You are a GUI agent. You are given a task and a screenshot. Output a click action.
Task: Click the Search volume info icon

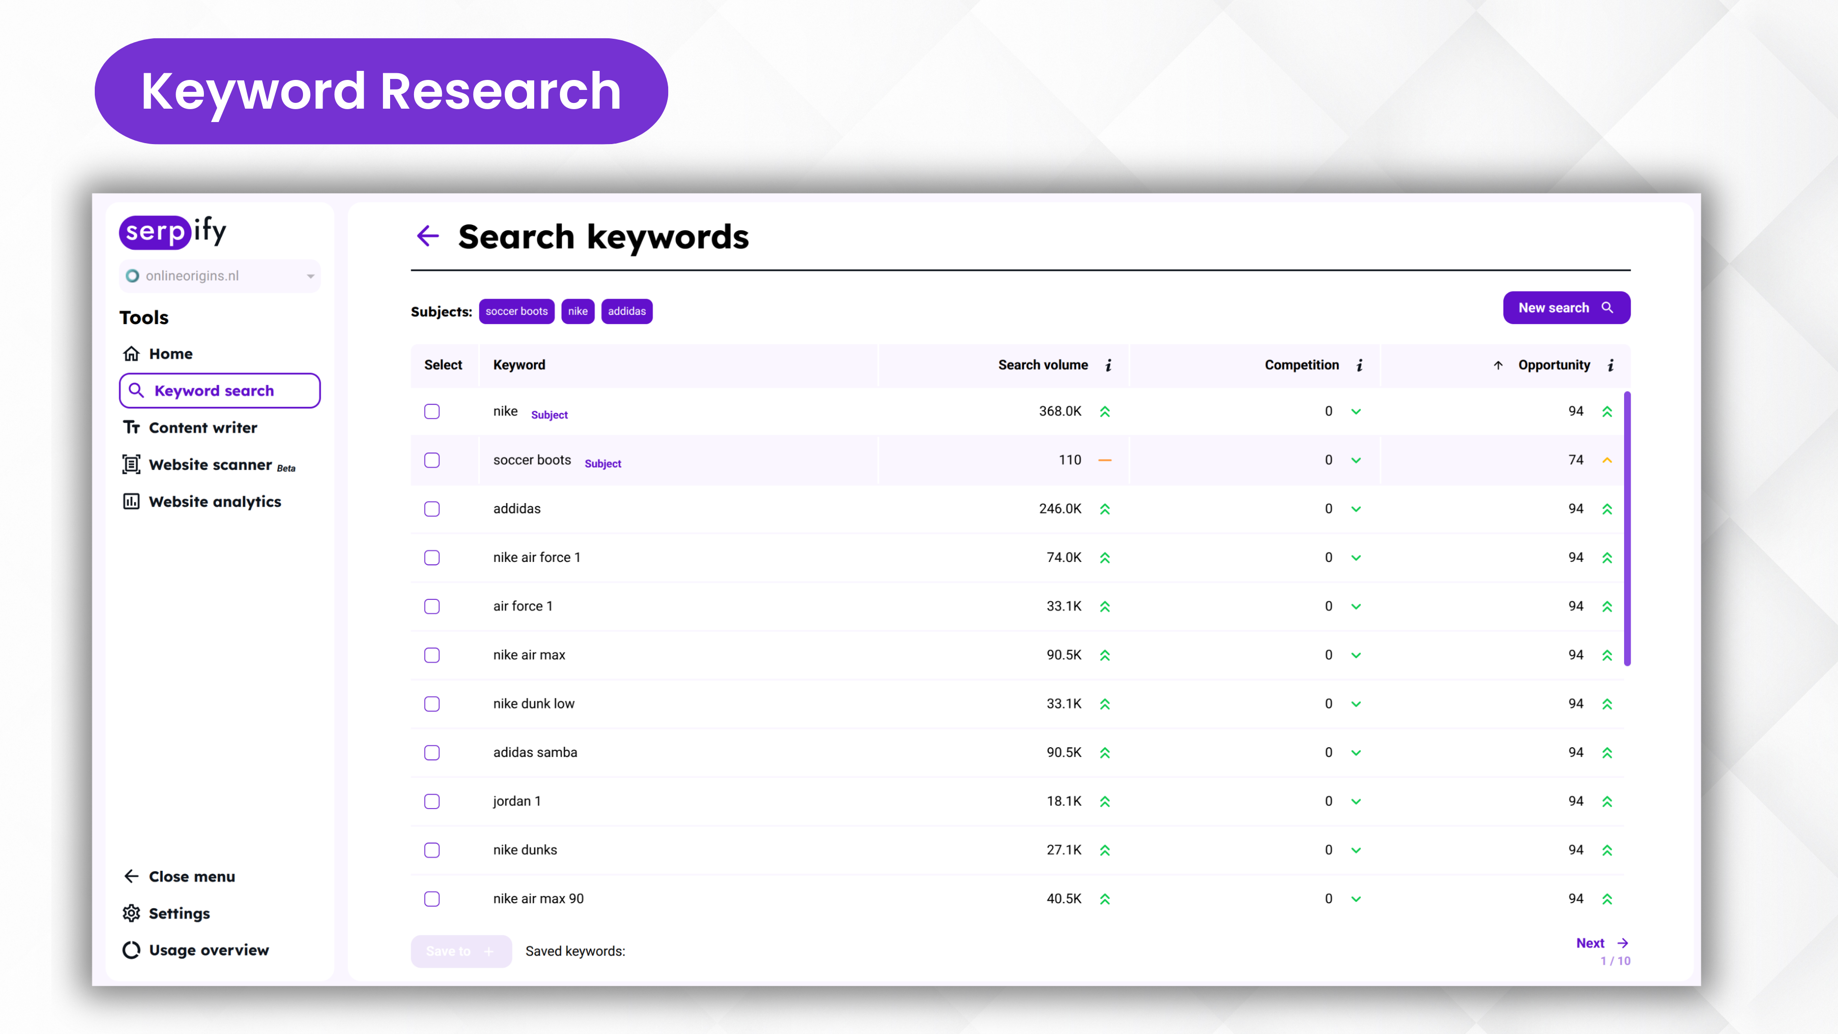tap(1108, 365)
